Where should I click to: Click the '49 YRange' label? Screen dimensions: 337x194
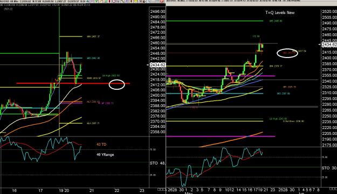pyautogui.click(x=105, y=155)
